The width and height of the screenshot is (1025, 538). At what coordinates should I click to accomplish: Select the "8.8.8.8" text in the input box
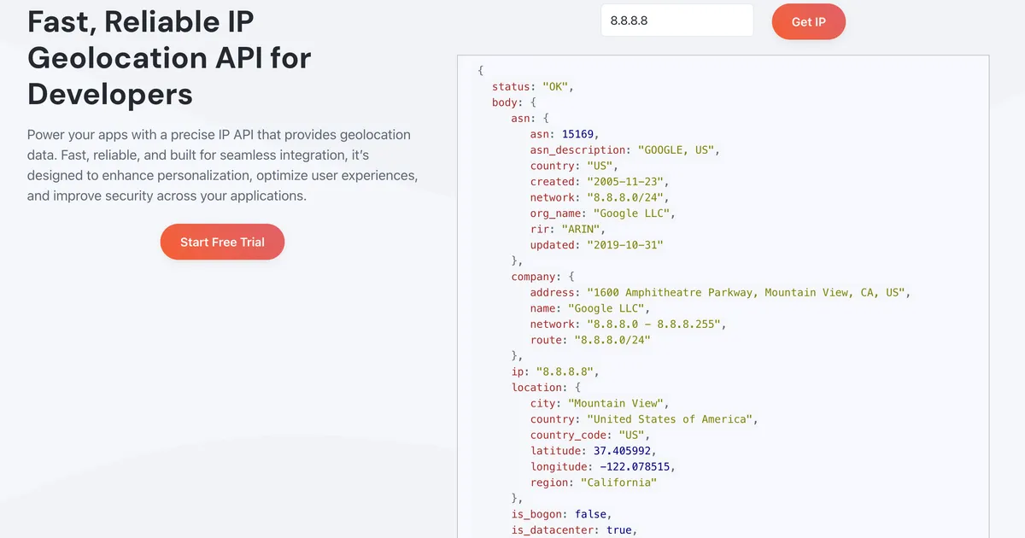point(630,20)
